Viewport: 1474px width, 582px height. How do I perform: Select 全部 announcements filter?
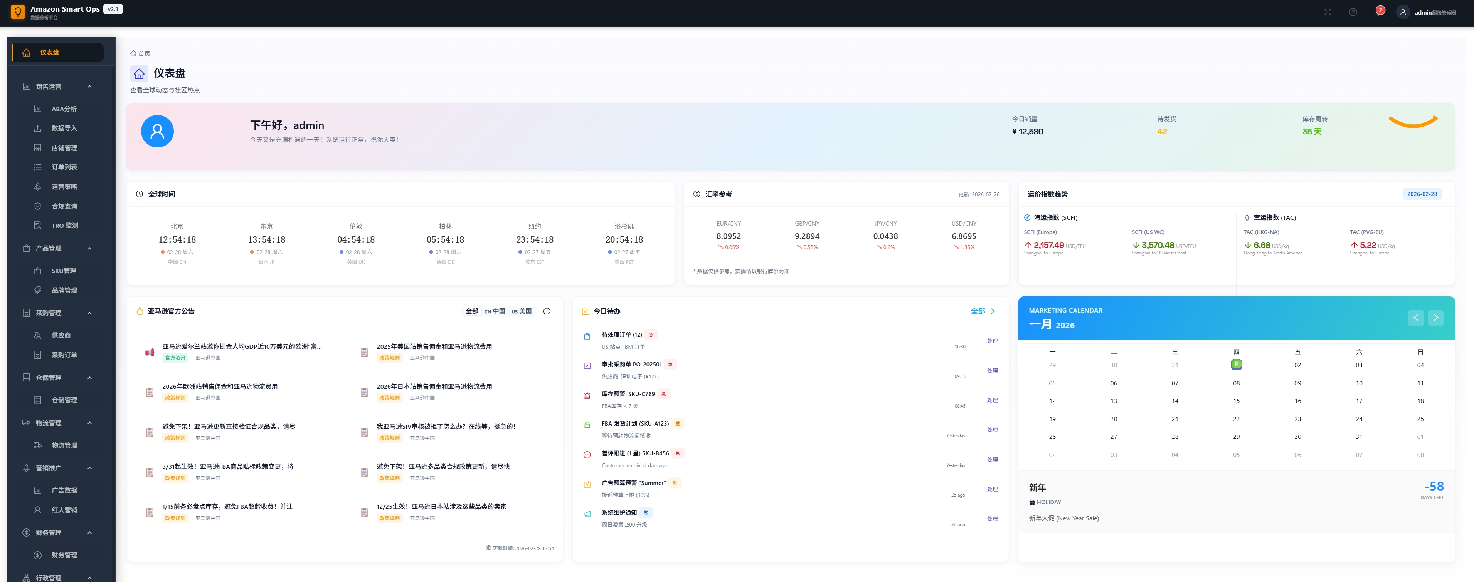click(471, 311)
